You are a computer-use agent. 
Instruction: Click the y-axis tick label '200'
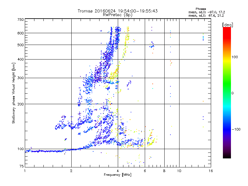[21, 104]
